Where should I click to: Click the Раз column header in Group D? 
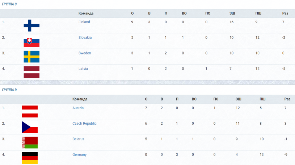tap(287, 99)
